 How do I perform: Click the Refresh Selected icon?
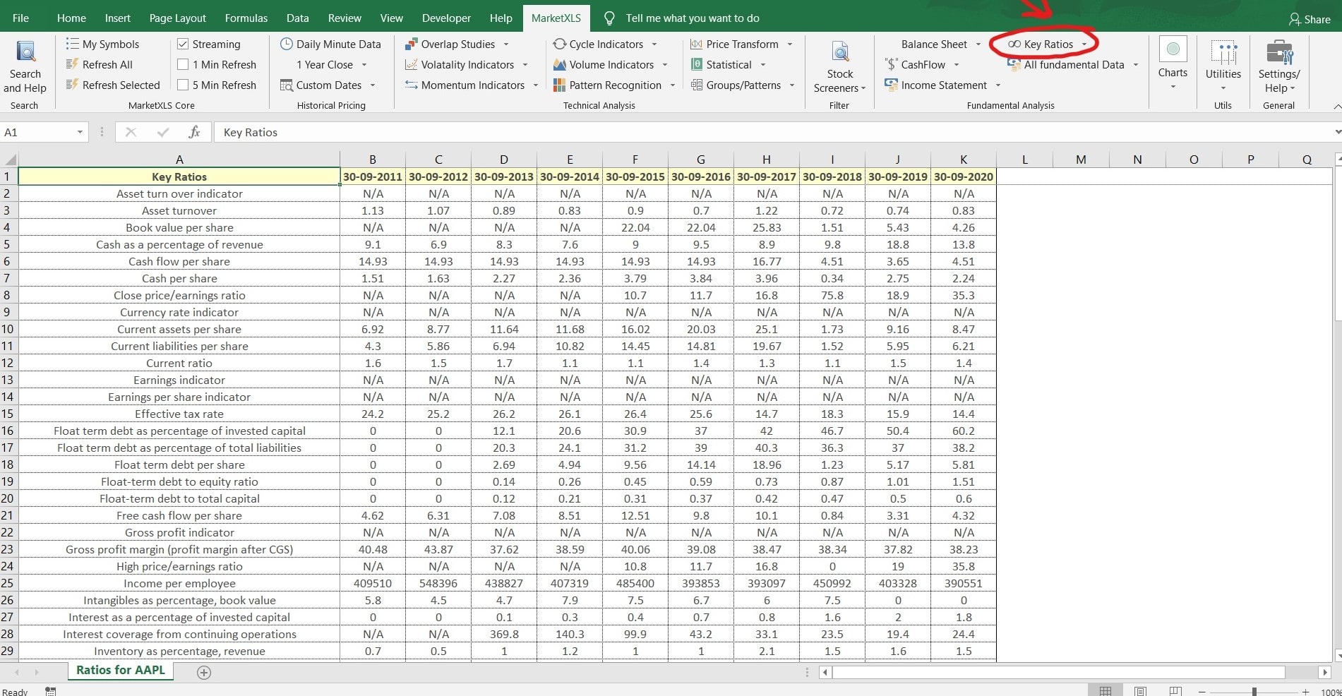72,85
